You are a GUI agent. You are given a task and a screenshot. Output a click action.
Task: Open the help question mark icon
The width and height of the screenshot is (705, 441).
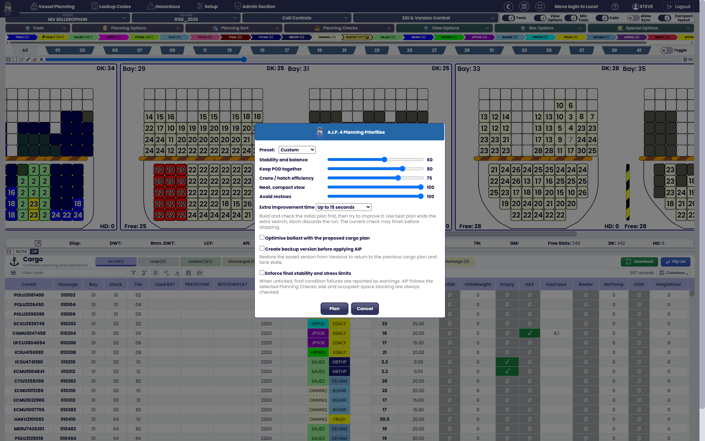(x=615, y=7)
